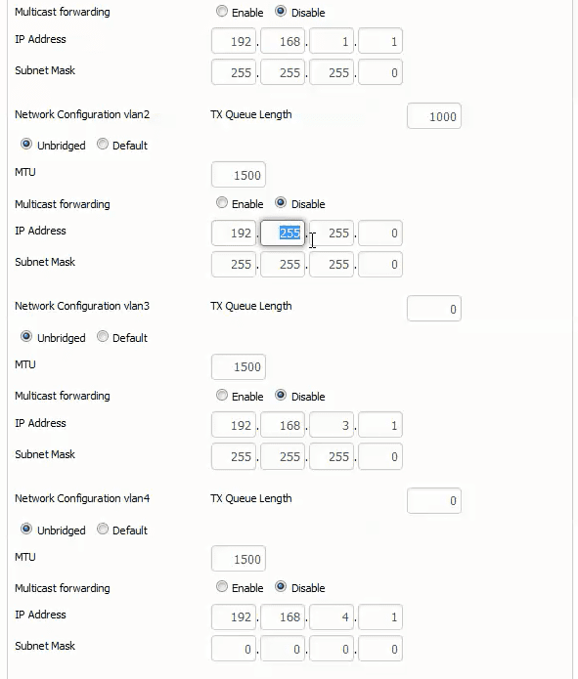Click the vlan4 MTU field
Image resolution: width=578 pixels, height=679 pixels.
point(239,559)
